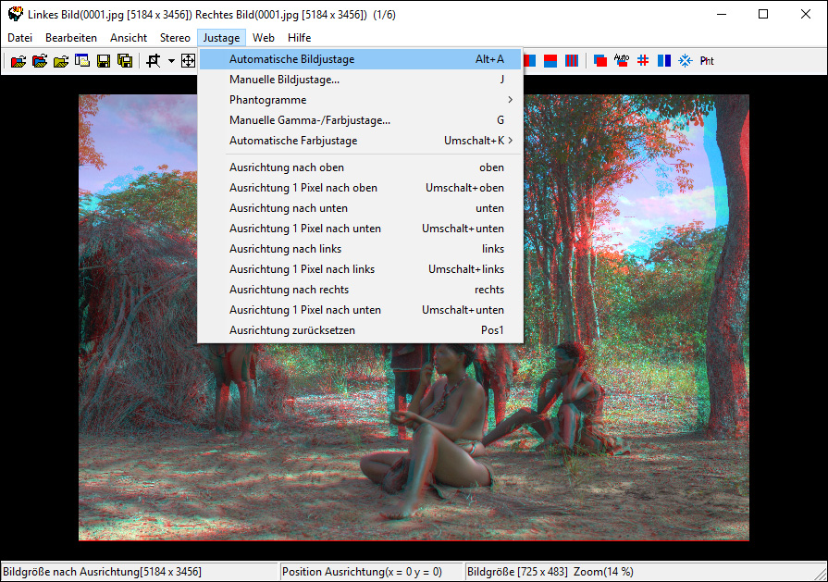Choose Ausrichtung nach links
Viewport: 828px width, 582px height.
pyautogui.click(x=360, y=249)
